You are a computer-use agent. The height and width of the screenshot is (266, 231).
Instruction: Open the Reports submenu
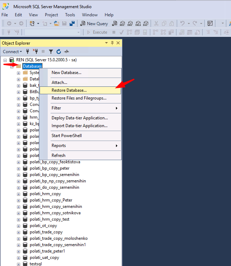tap(80, 146)
